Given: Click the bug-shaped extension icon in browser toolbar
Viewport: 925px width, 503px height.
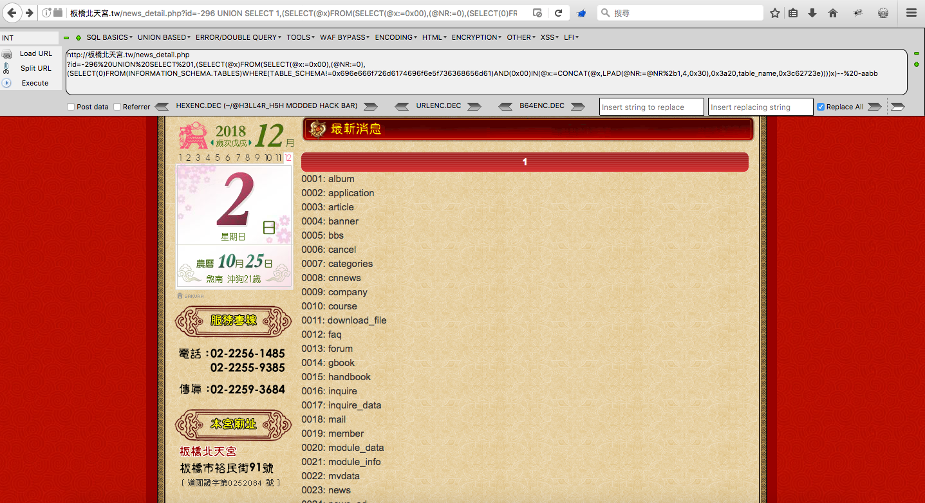Looking at the screenshot, I should (858, 13).
